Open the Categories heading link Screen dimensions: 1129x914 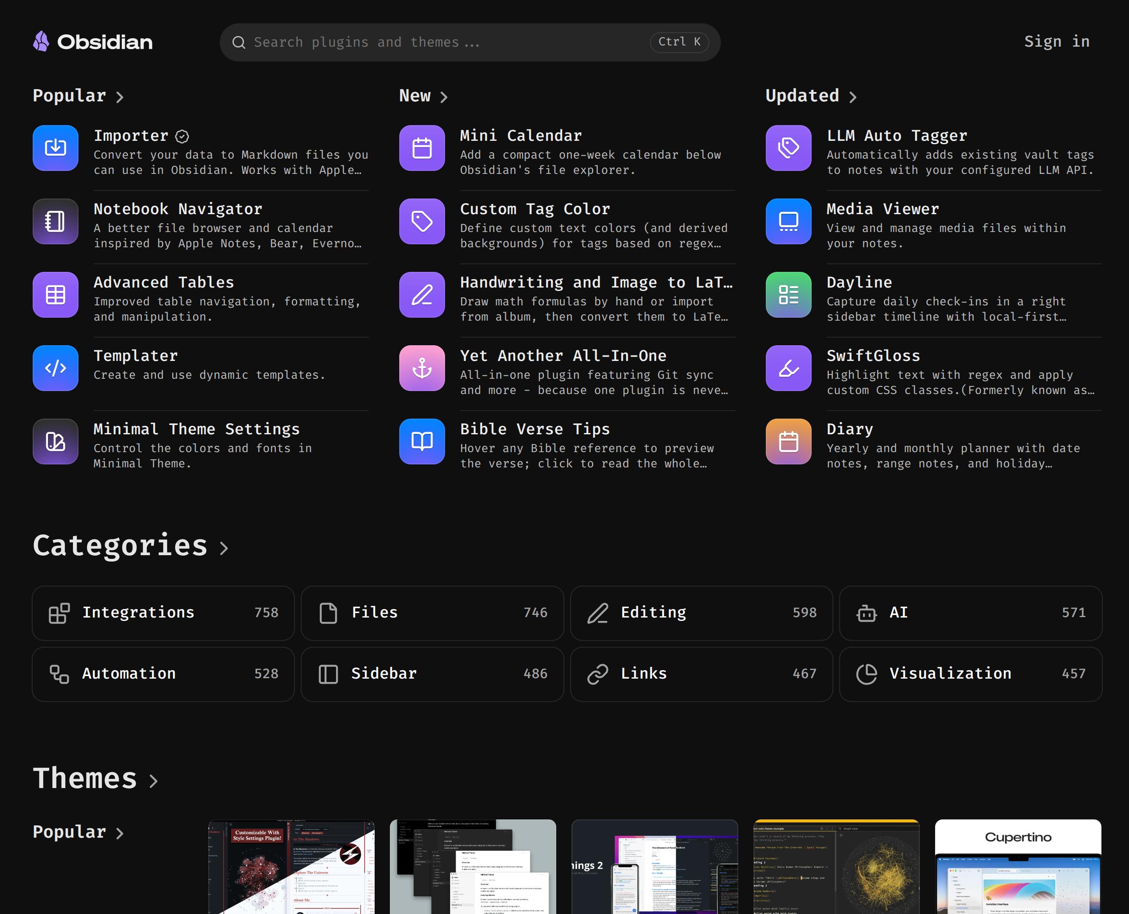point(120,545)
